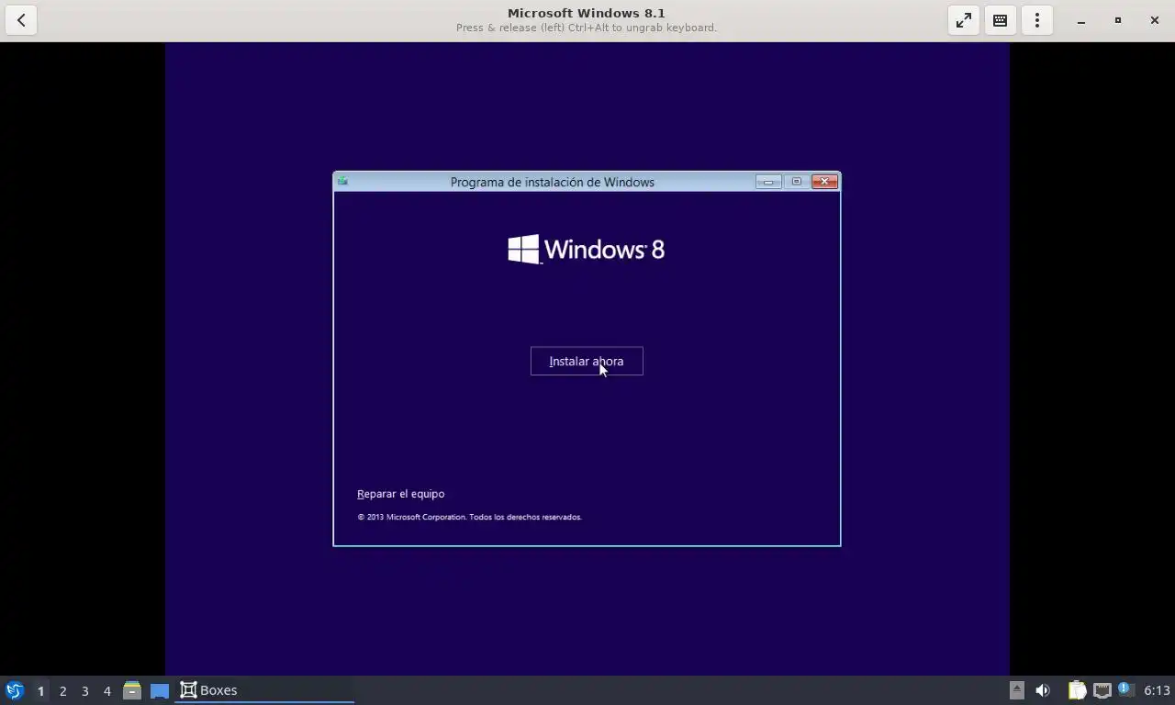Open the network connection tray icon
This screenshot has height=705, width=1175.
click(1102, 690)
